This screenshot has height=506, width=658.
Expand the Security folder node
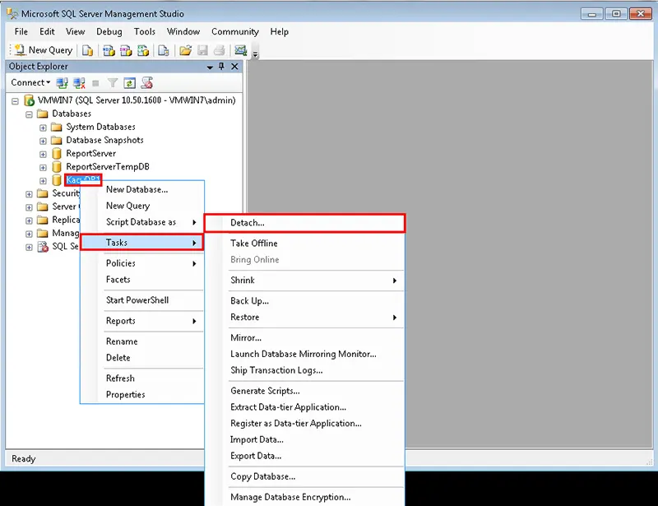29,194
